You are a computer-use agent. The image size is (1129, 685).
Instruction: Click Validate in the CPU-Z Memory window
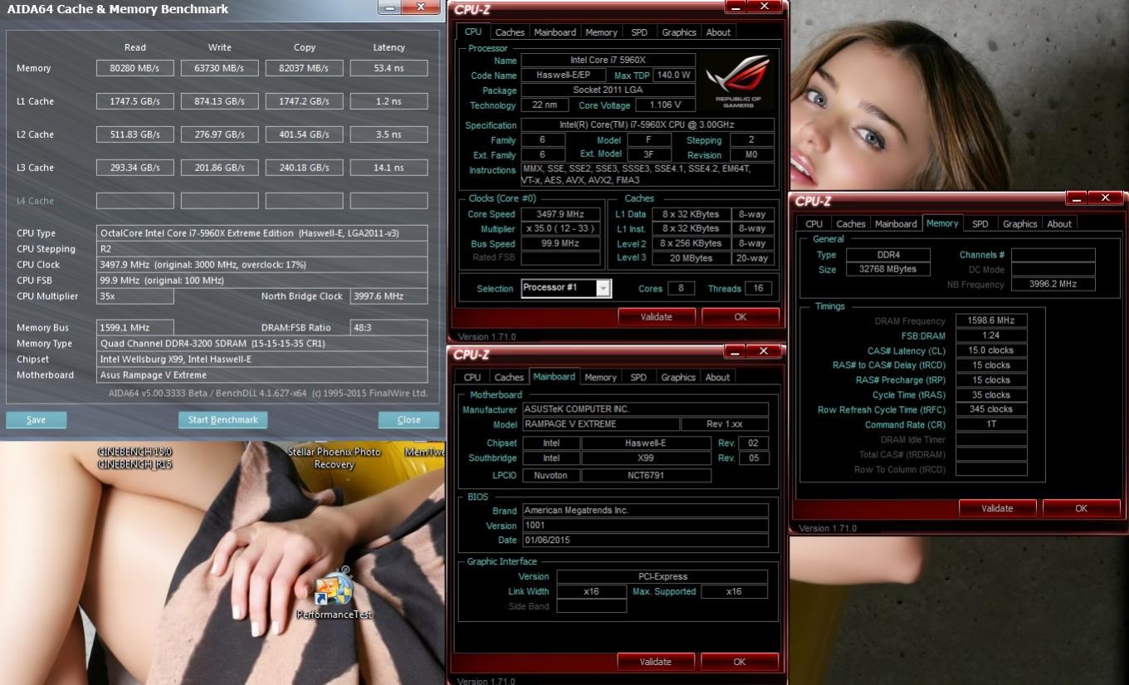click(x=997, y=508)
